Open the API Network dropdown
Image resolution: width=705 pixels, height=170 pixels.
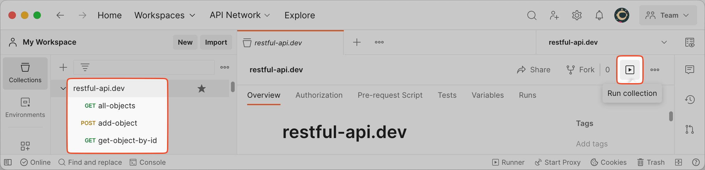240,15
